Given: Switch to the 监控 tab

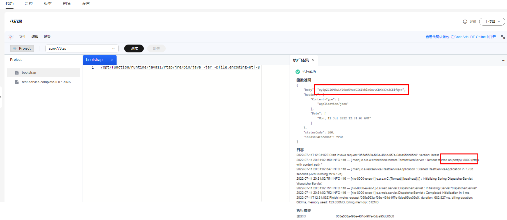Looking at the screenshot, I should [29, 4].
